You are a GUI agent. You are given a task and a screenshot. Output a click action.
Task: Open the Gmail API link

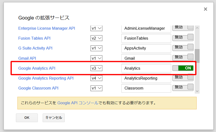tap(27, 58)
